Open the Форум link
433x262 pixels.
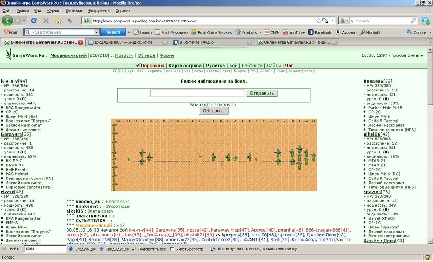pos(167,55)
